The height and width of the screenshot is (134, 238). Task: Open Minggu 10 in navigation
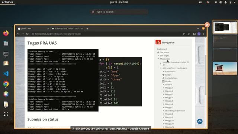click(x=170, y=121)
